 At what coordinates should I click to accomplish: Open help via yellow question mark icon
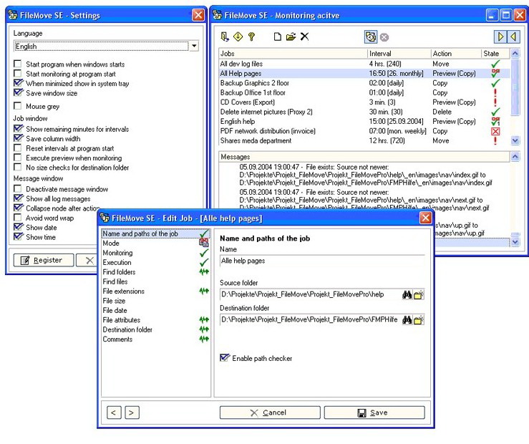(x=251, y=37)
